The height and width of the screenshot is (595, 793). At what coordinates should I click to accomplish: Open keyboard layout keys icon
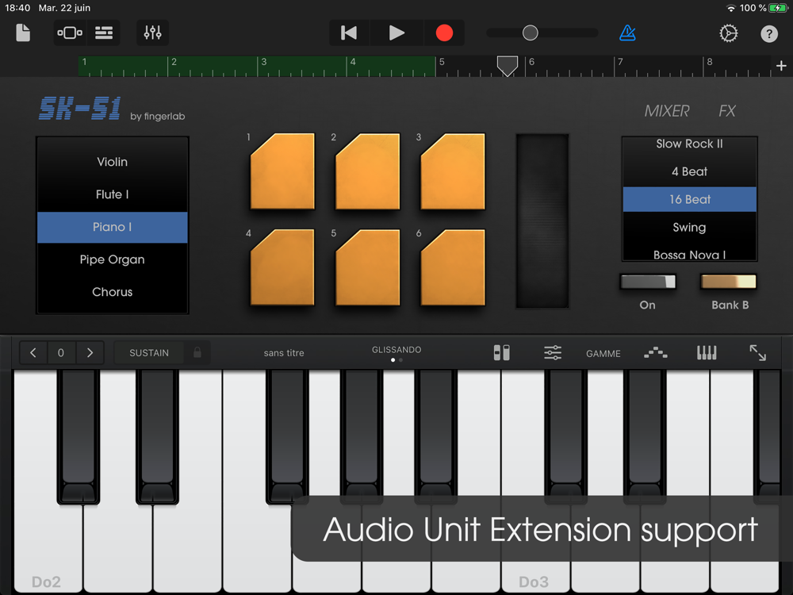707,353
